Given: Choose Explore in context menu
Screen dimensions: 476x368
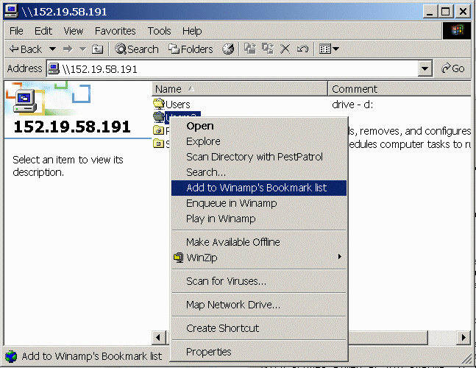Looking at the screenshot, I should click(x=259, y=141).
